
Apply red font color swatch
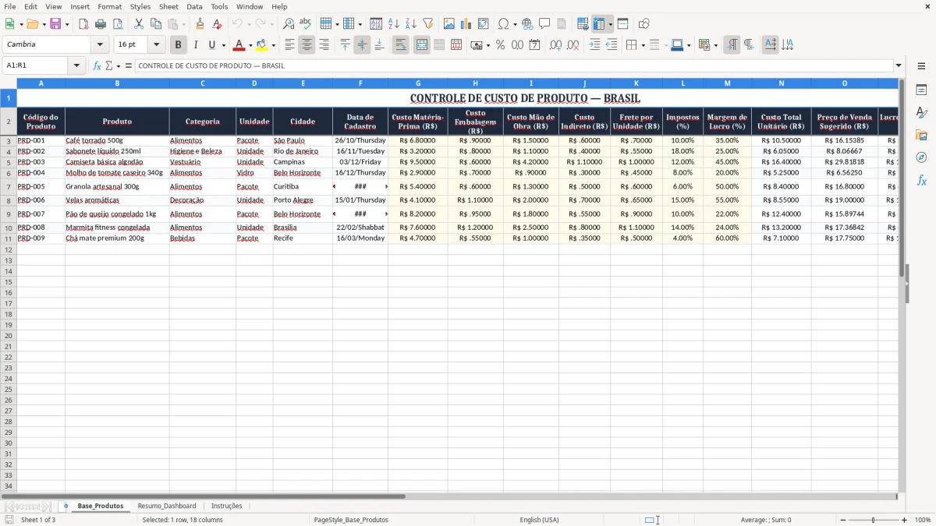(x=239, y=45)
